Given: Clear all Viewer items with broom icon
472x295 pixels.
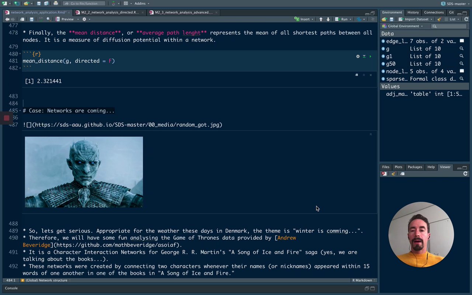Looking at the screenshot, I should tap(393, 174).
